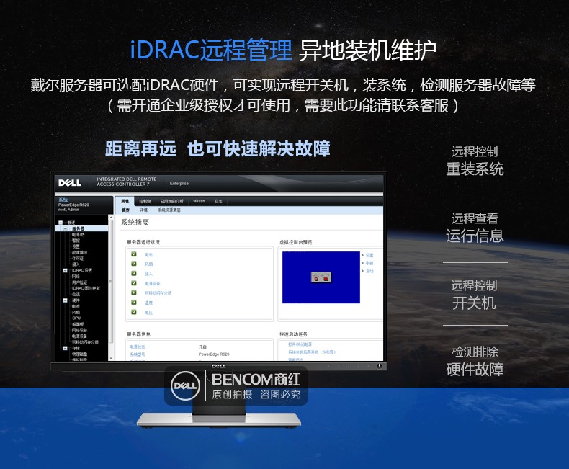Click the green status check beside 电池
The width and height of the screenshot is (569, 469).
(134, 255)
